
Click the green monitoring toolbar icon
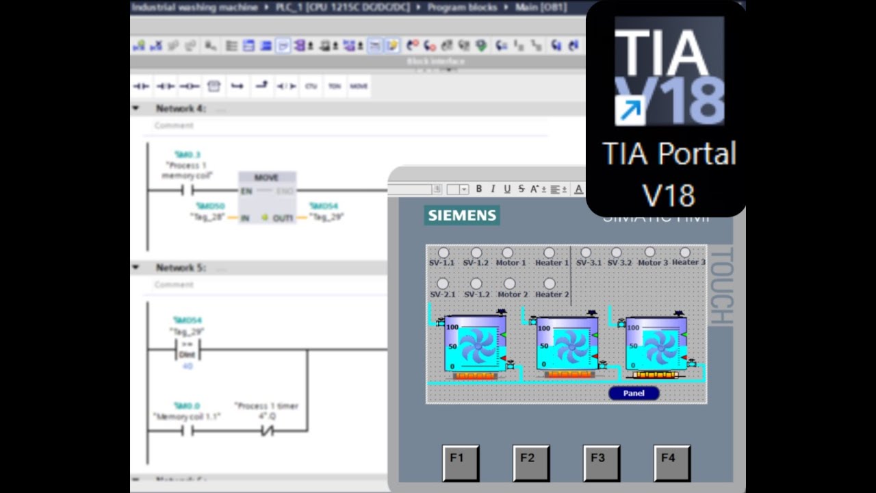pos(481,46)
